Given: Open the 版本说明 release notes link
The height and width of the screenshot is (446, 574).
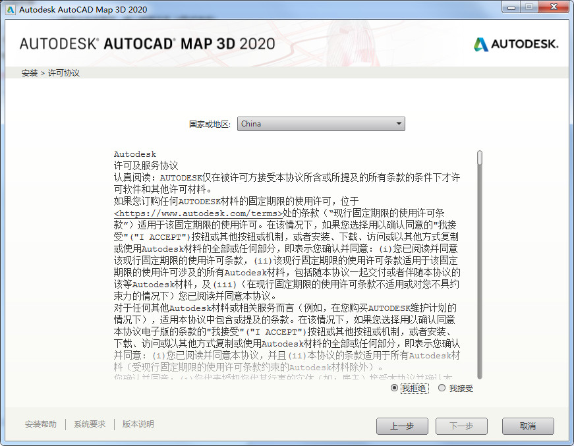Looking at the screenshot, I should pyautogui.click(x=138, y=424).
